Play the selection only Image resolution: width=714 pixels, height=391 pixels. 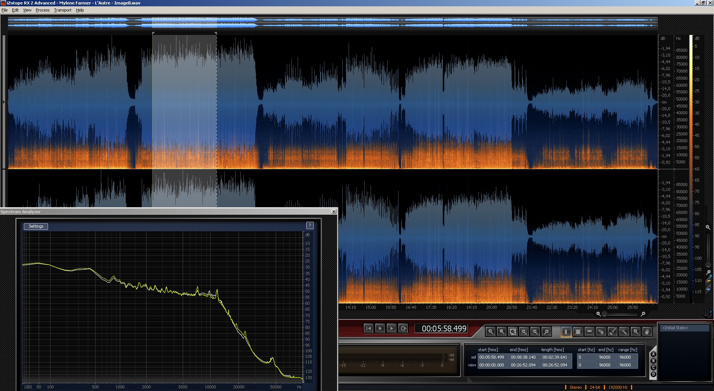pos(391,328)
